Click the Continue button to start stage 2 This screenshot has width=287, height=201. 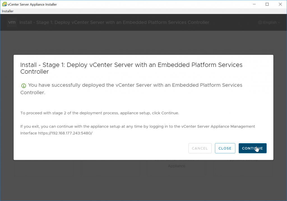click(x=253, y=148)
